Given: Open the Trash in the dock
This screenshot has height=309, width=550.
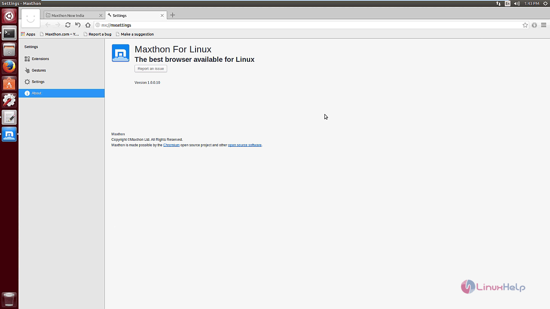Looking at the screenshot, I should pos(9,299).
